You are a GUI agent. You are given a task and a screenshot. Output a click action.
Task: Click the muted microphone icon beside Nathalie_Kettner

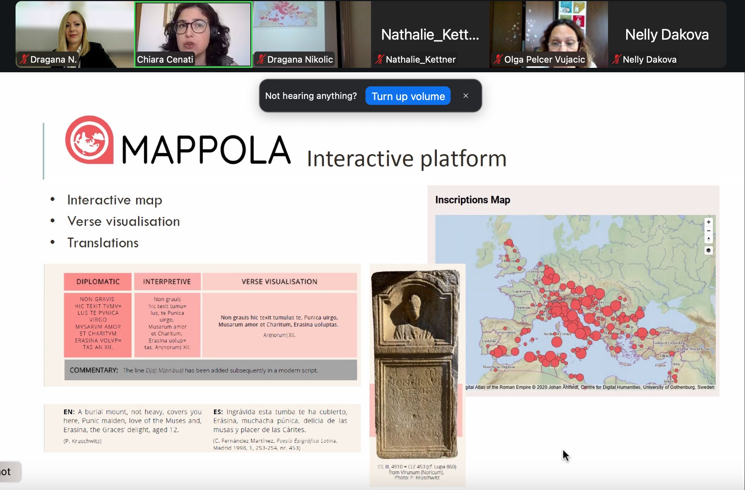pyautogui.click(x=380, y=59)
